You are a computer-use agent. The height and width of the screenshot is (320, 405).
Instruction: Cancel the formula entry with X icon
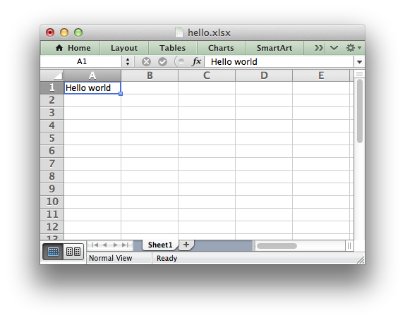pyautogui.click(x=146, y=62)
